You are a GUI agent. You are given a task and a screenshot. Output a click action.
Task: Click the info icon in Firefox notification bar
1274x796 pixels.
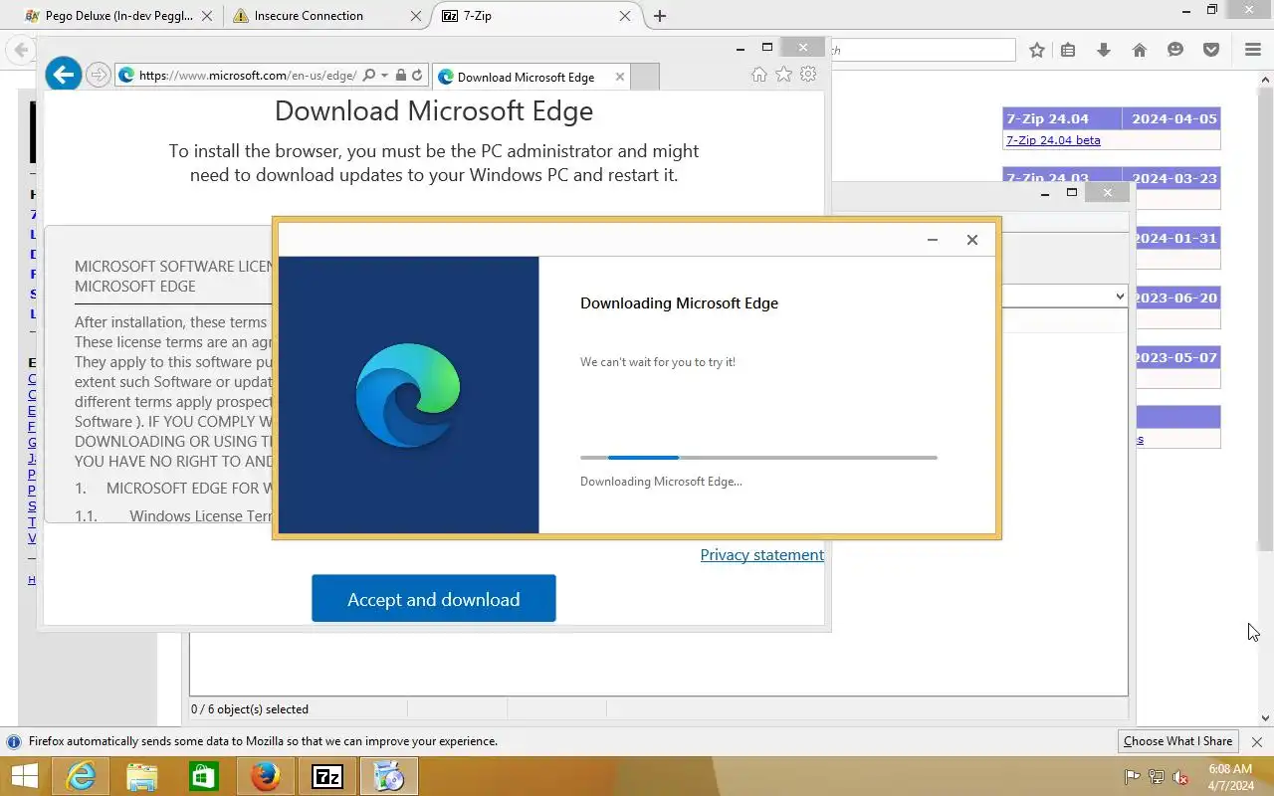point(14,741)
